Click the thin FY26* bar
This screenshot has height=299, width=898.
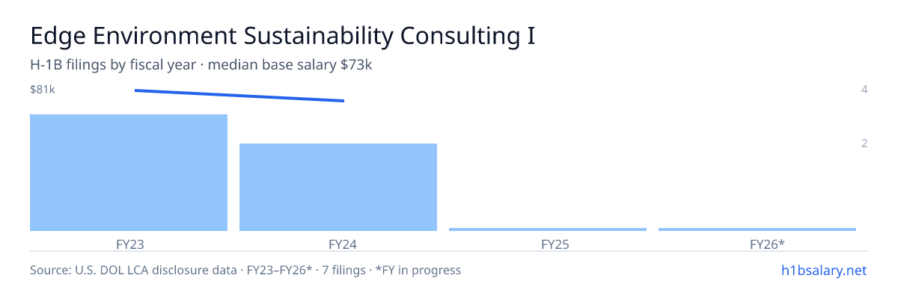pyautogui.click(x=757, y=229)
